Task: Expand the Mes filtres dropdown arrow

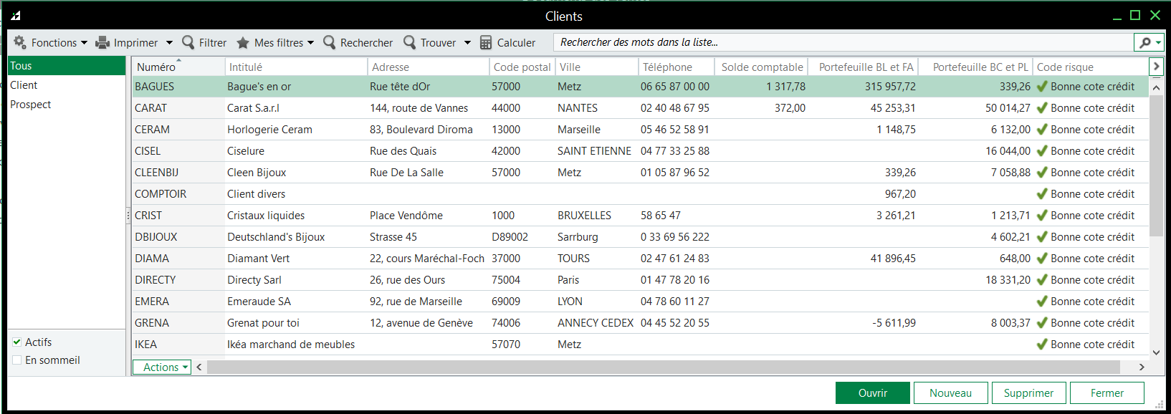Action: 310,43
